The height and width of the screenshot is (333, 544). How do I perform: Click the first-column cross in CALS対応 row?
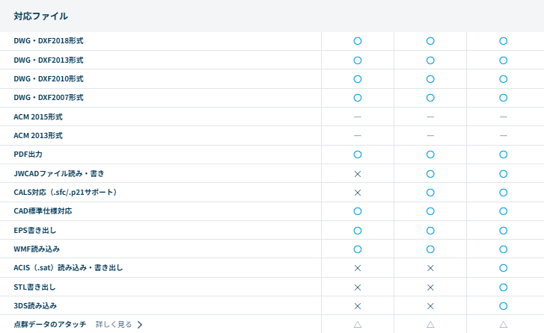[x=358, y=193]
